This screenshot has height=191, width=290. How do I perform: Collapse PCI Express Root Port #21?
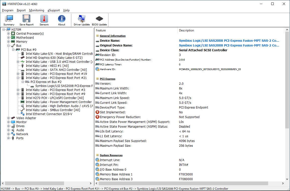coord(18,78)
